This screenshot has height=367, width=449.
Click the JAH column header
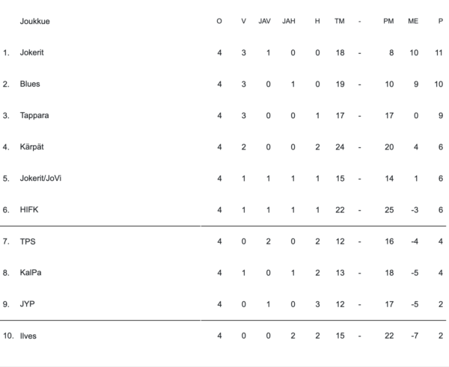click(289, 21)
